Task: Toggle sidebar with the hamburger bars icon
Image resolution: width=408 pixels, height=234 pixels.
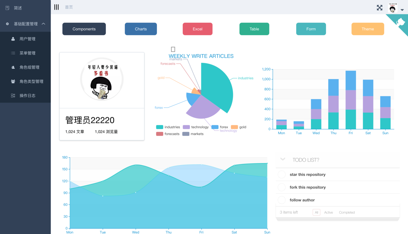Action: pos(57,7)
